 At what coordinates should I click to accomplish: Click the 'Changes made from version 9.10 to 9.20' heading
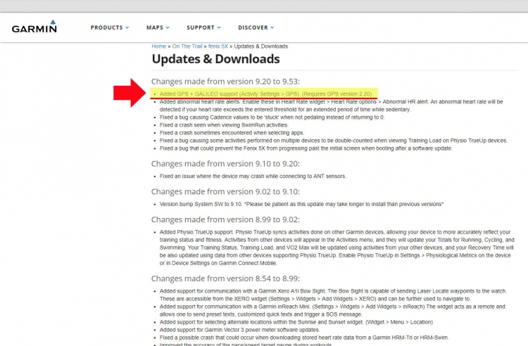225,164
